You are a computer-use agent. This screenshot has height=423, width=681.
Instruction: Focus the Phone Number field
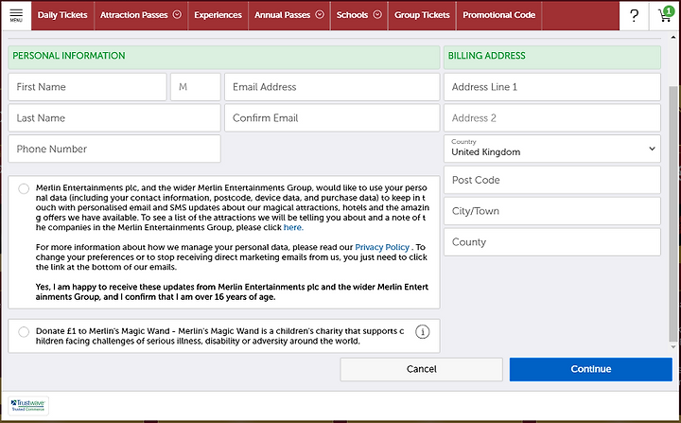coord(114,149)
